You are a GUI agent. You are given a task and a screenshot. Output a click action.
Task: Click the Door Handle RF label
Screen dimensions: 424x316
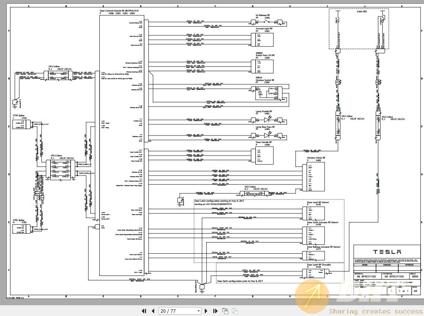[264, 142]
